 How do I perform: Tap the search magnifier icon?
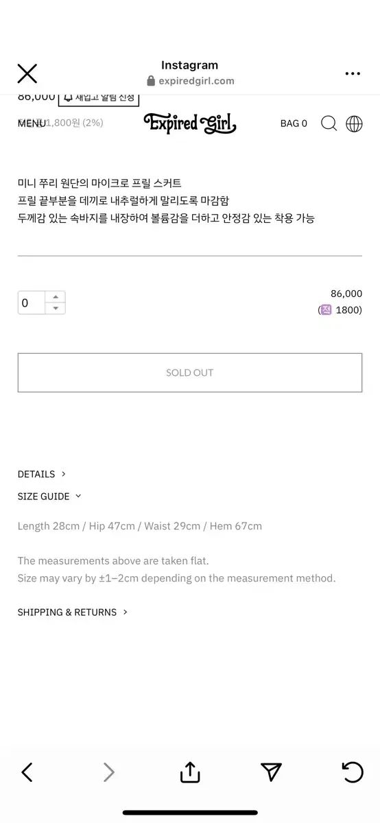pyautogui.click(x=329, y=123)
